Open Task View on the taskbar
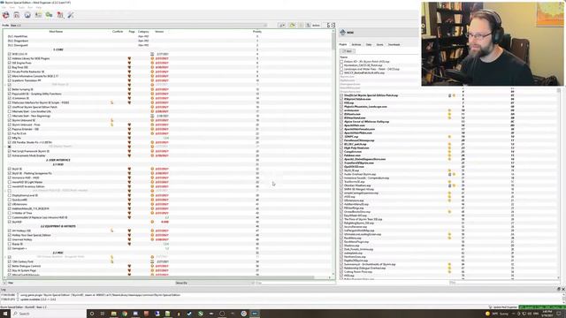The image size is (566, 318). pyautogui.click(x=103, y=314)
